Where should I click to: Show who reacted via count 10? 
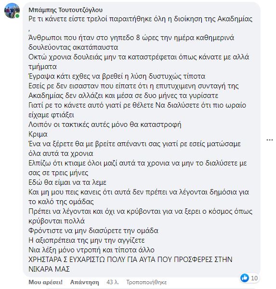[x=254, y=278]
